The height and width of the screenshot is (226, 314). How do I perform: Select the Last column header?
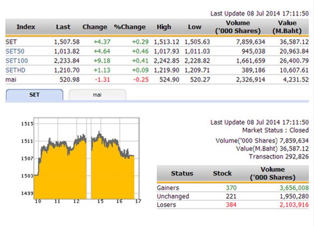click(x=63, y=27)
